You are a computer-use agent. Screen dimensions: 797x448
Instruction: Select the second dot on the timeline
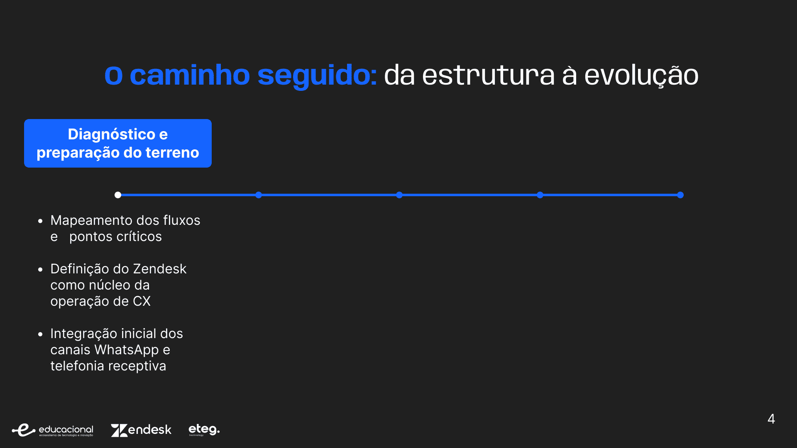(259, 195)
